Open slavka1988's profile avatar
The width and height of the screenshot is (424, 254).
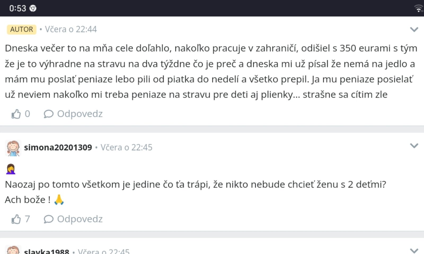click(13, 250)
